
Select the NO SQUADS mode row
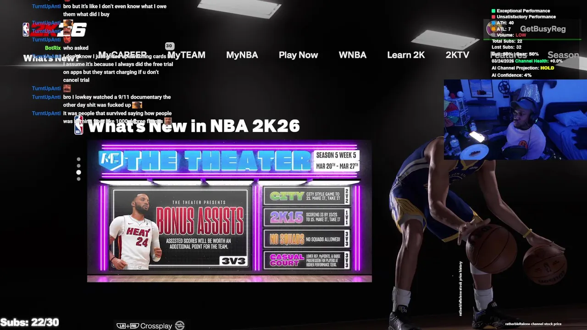(x=307, y=239)
